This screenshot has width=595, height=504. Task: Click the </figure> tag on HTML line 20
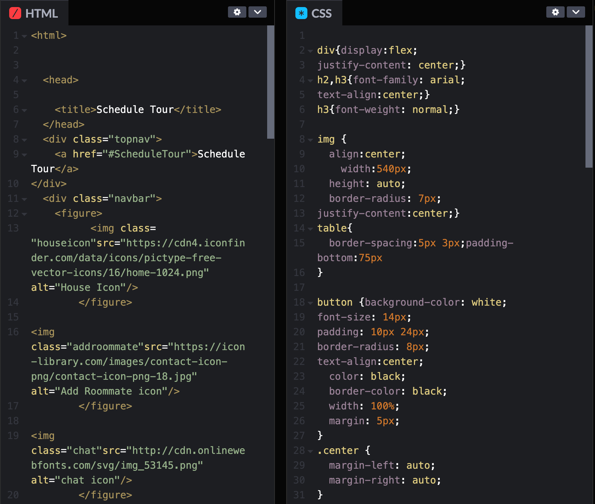(x=106, y=495)
